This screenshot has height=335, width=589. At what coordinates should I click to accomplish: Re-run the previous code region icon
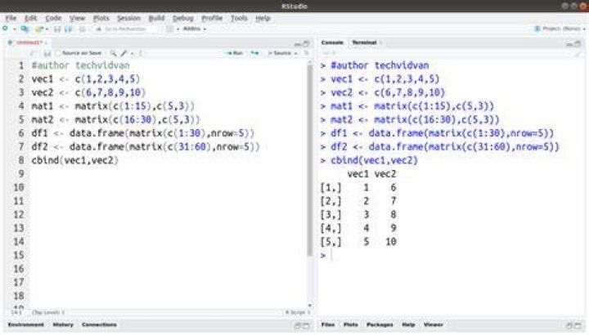click(254, 53)
